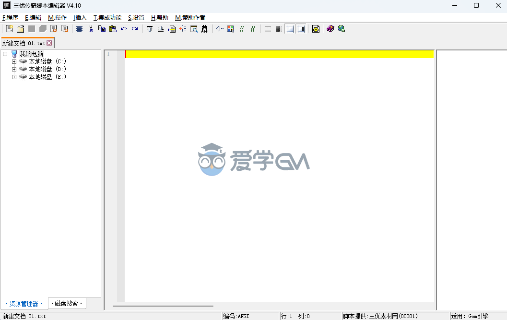507x320 pixels.
Task: Click the blue left-arrow dashed icon
Action: click(220, 29)
